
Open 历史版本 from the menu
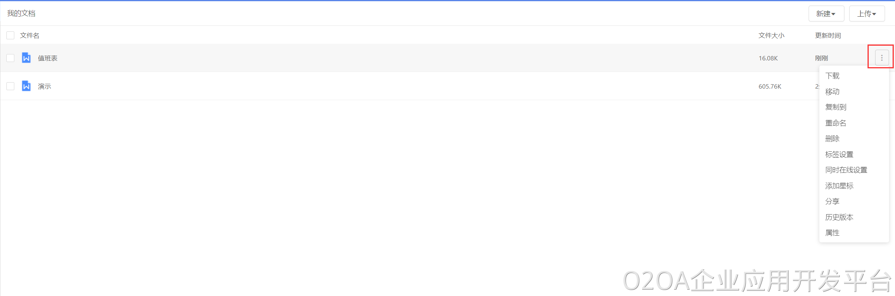click(839, 217)
